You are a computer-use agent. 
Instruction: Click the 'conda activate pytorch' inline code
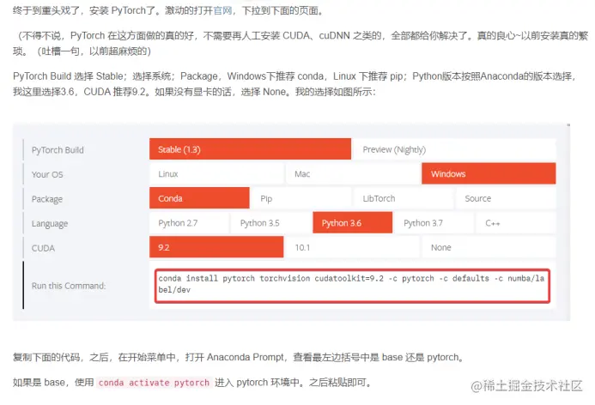pyautogui.click(x=154, y=383)
